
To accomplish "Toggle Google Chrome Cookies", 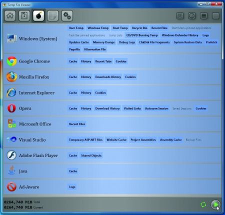I will [121, 61].
